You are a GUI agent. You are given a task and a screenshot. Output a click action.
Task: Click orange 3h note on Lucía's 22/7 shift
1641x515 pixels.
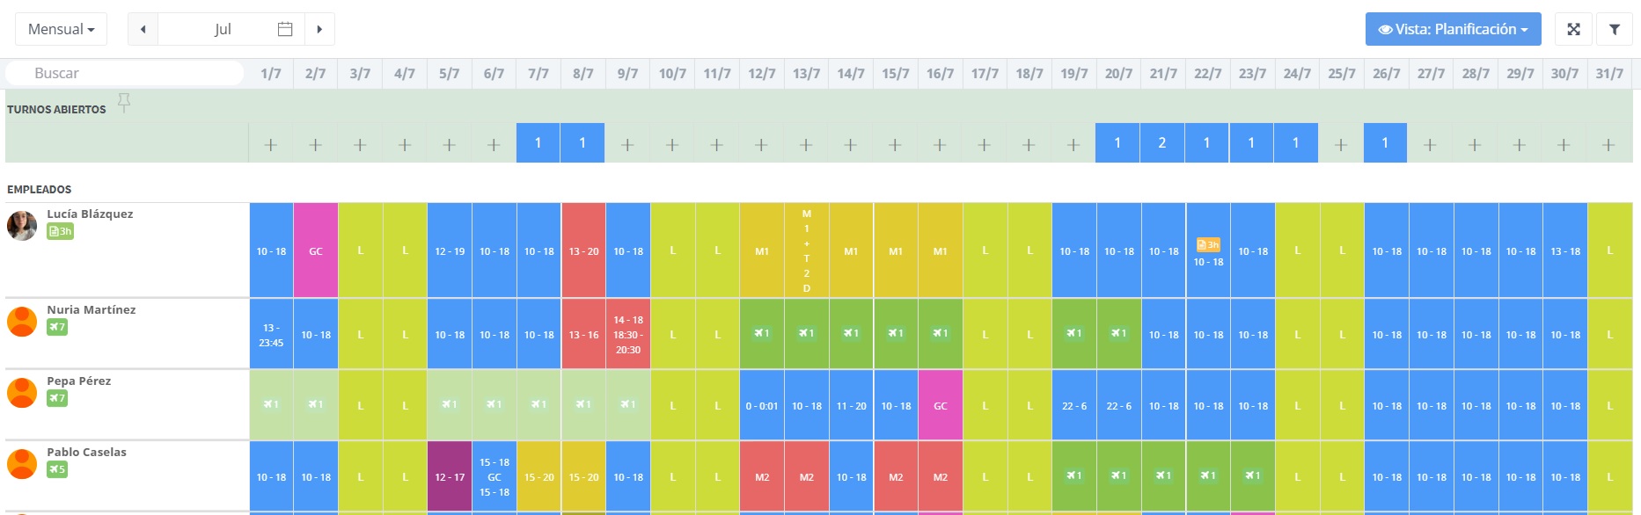coord(1208,244)
